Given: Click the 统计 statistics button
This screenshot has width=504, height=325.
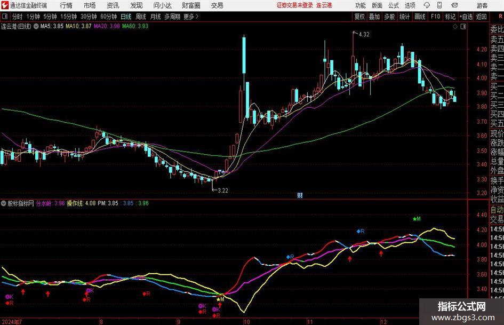Looking at the screenshot, I should [404, 17].
